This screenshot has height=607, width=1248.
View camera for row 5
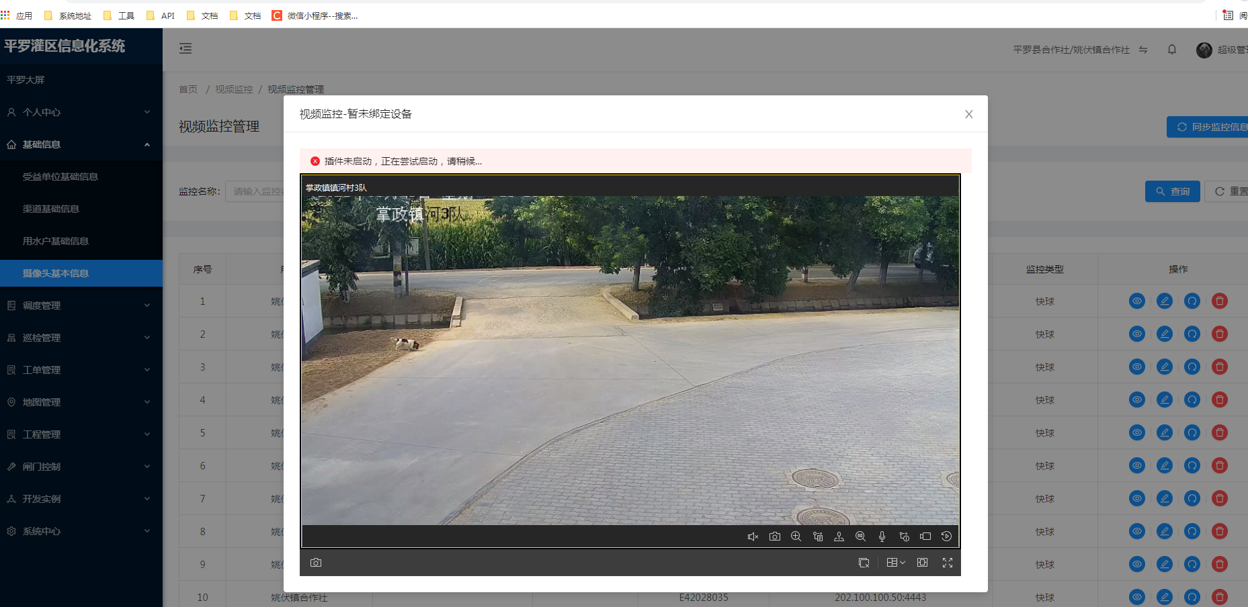(1137, 432)
